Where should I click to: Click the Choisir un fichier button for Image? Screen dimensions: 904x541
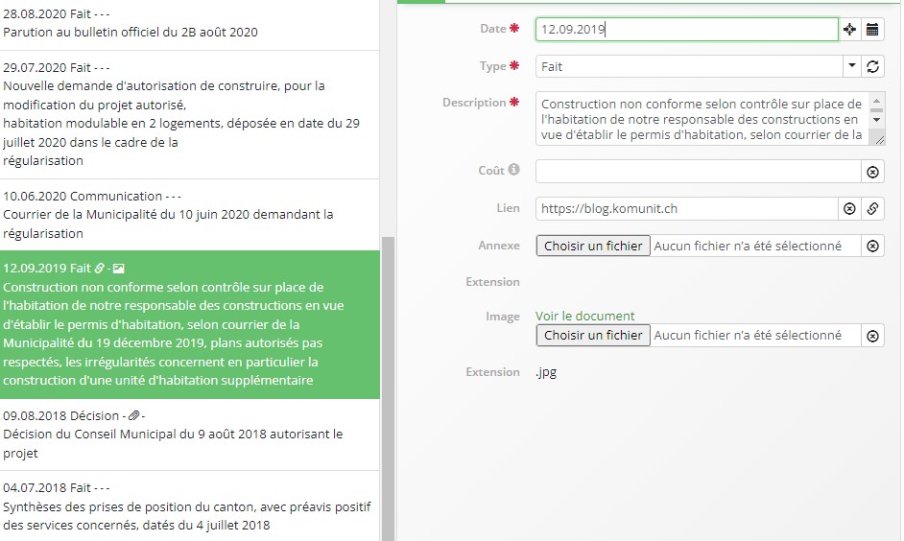pyautogui.click(x=593, y=336)
